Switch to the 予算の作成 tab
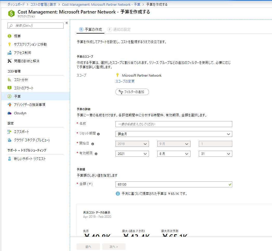 point(90,30)
